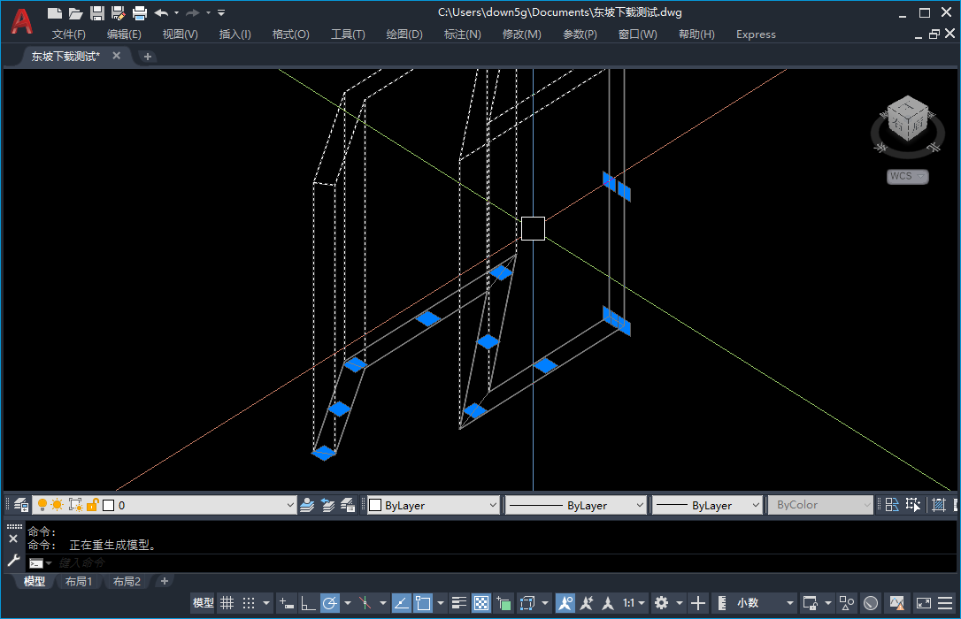The image size is (961, 619).
Task: Open the Layer Properties Manager palette
Action: (19, 504)
